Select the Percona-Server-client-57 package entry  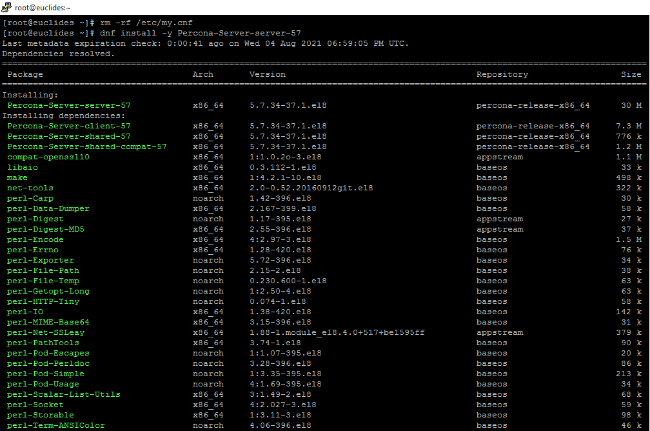point(69,126)
